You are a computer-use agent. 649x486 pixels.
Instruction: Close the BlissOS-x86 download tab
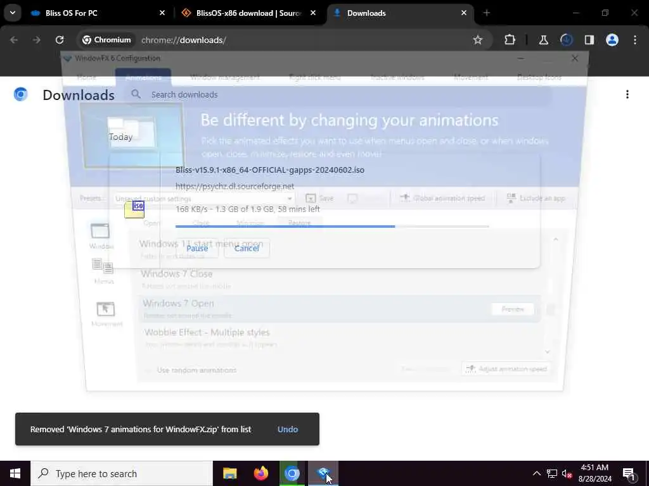tap(313, 13)
